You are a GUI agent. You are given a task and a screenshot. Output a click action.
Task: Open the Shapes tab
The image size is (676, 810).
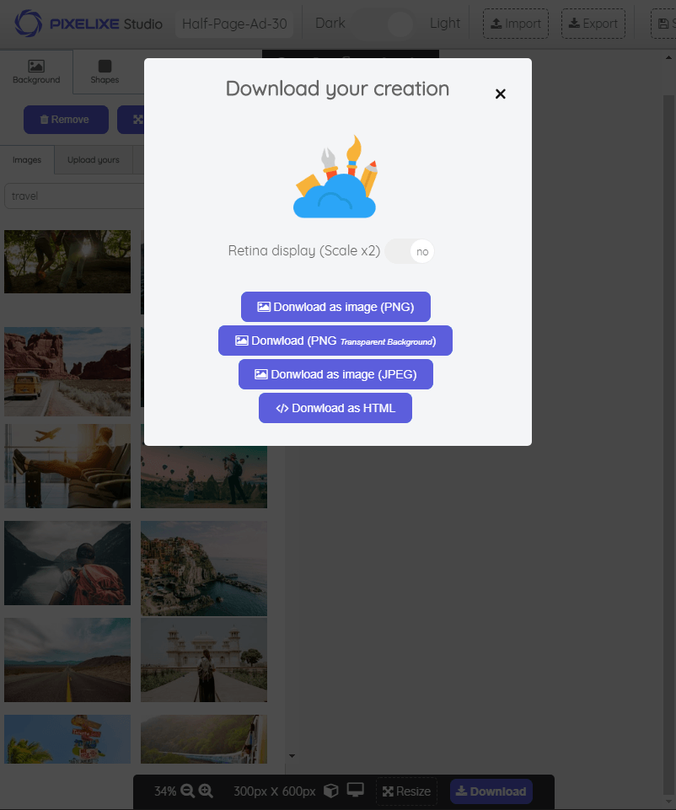click(105, 72)
